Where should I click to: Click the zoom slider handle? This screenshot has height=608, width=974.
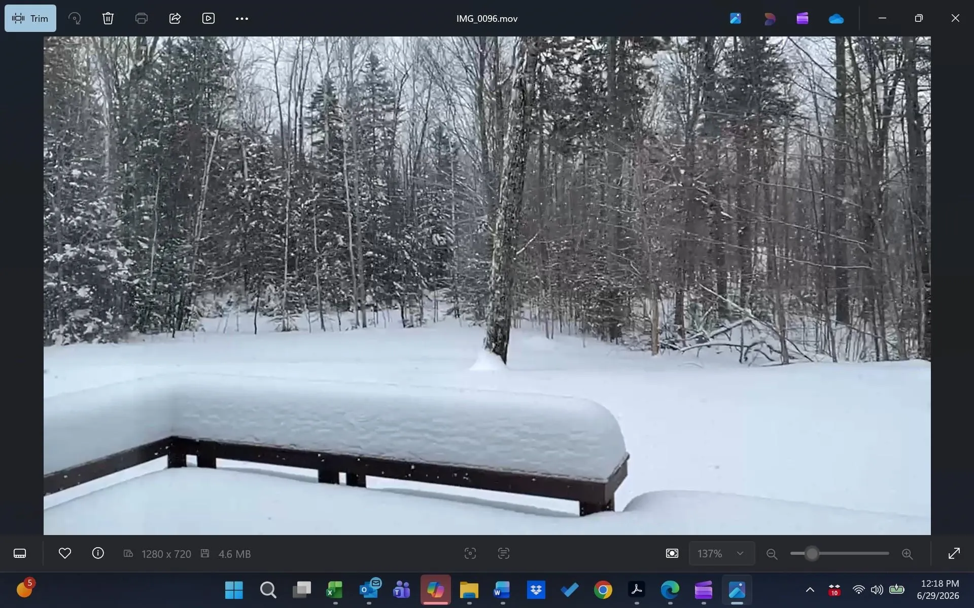pyautogui.click(x=812, y=553)
